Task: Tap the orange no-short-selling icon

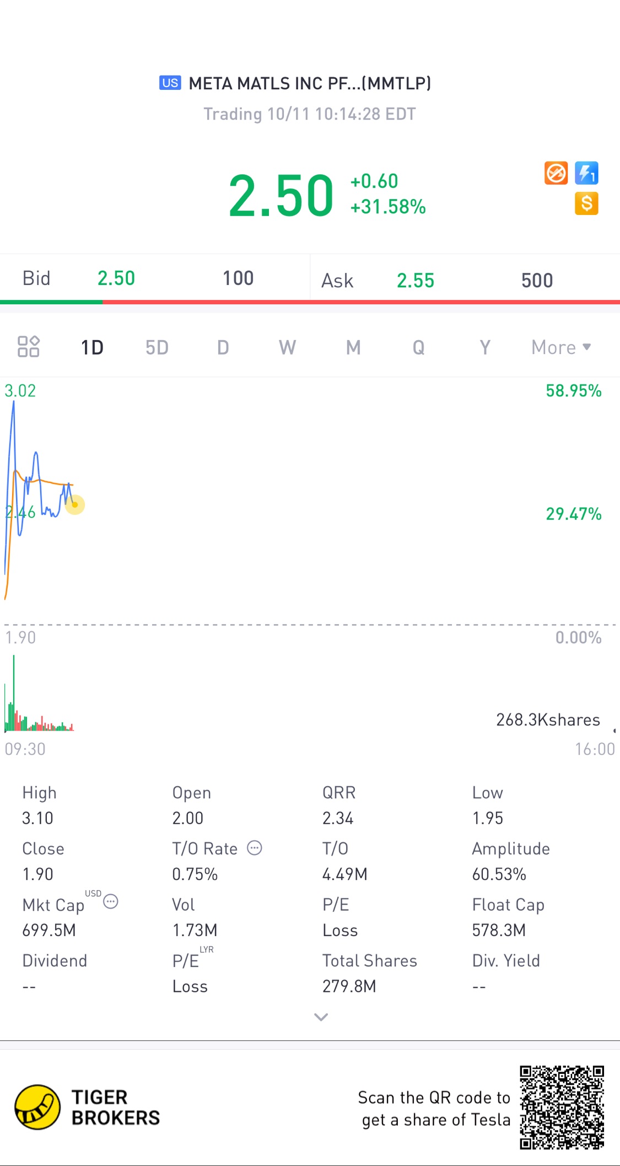Action: click(556, 173)
